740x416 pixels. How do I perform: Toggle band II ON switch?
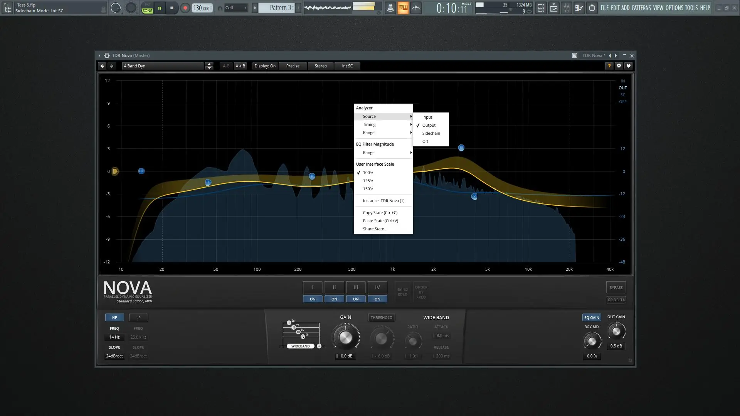pos(334,299)
